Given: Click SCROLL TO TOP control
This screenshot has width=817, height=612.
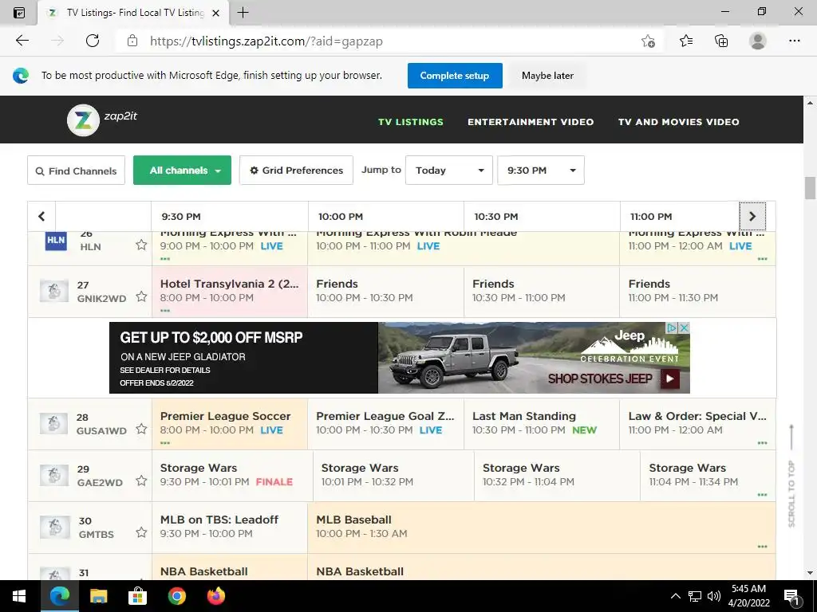Looking at the screenshot, I should click(x=791, y=477).
